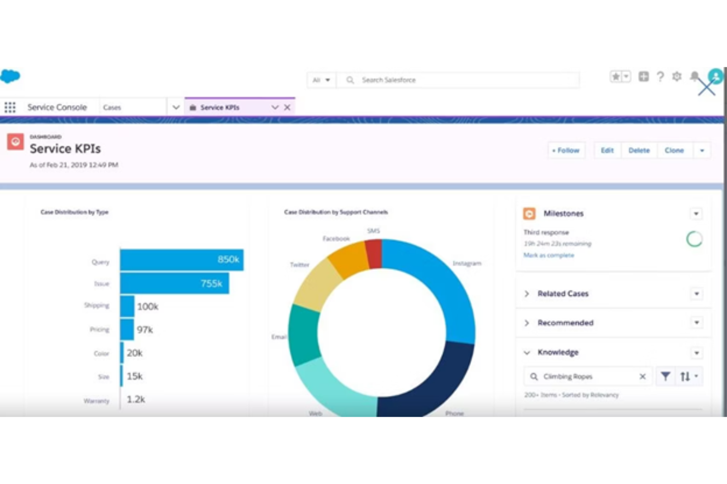Click Mark as complete link
This screenshot has width=727, height=484.
click(549, 255)
